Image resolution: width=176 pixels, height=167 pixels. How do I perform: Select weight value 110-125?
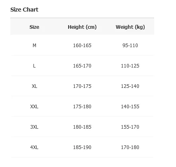130,66
